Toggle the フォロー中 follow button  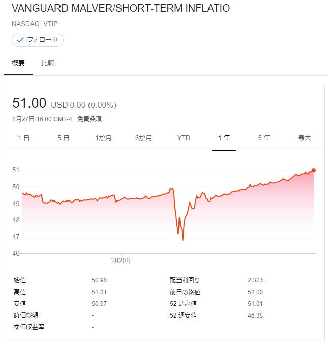(38, 40)
